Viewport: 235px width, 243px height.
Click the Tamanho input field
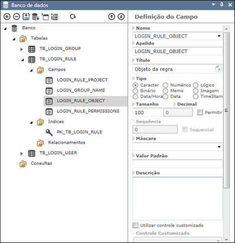click(x=147, y=113)
